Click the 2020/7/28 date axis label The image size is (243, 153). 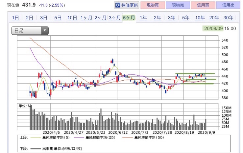[162, 132]
